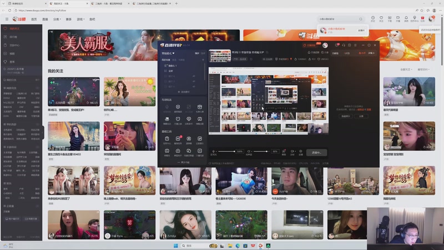
Task: Expand the 游戏 dropdown in Douyu nav
Action: pyautogui.click(x=80, y=19)
